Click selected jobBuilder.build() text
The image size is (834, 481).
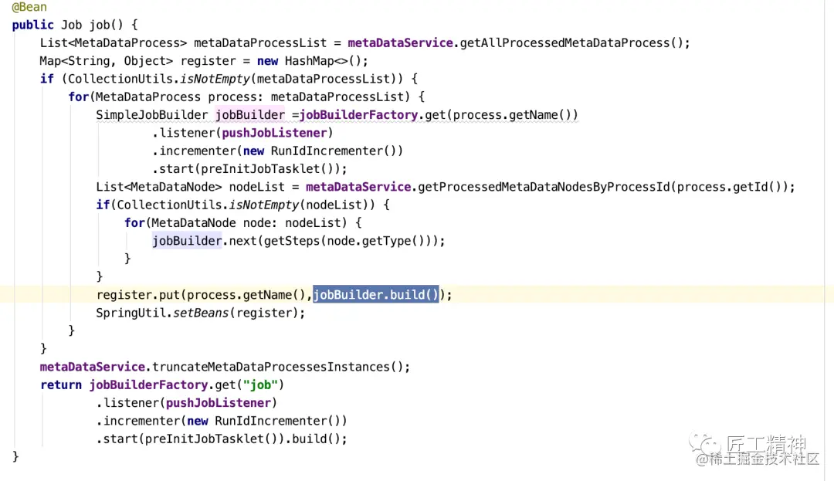(x=375, y=295)
